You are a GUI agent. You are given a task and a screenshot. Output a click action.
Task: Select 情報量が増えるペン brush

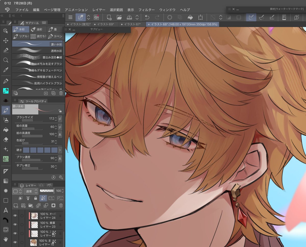tap(37, 77)
